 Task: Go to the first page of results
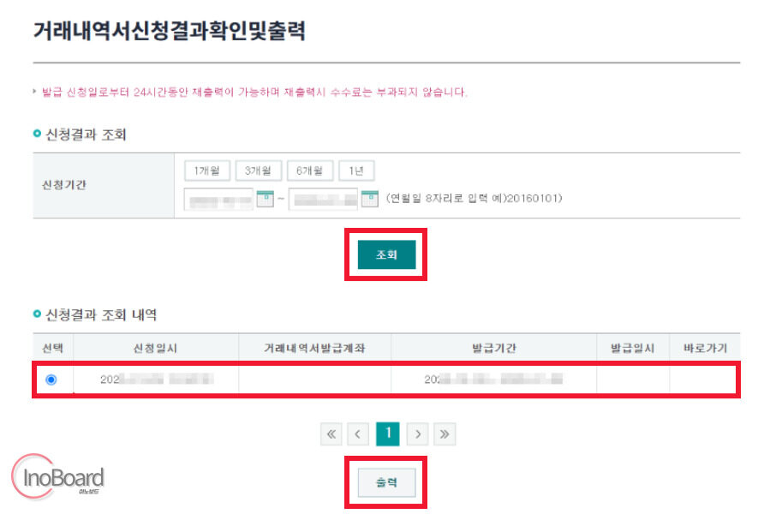click(331, 434)
